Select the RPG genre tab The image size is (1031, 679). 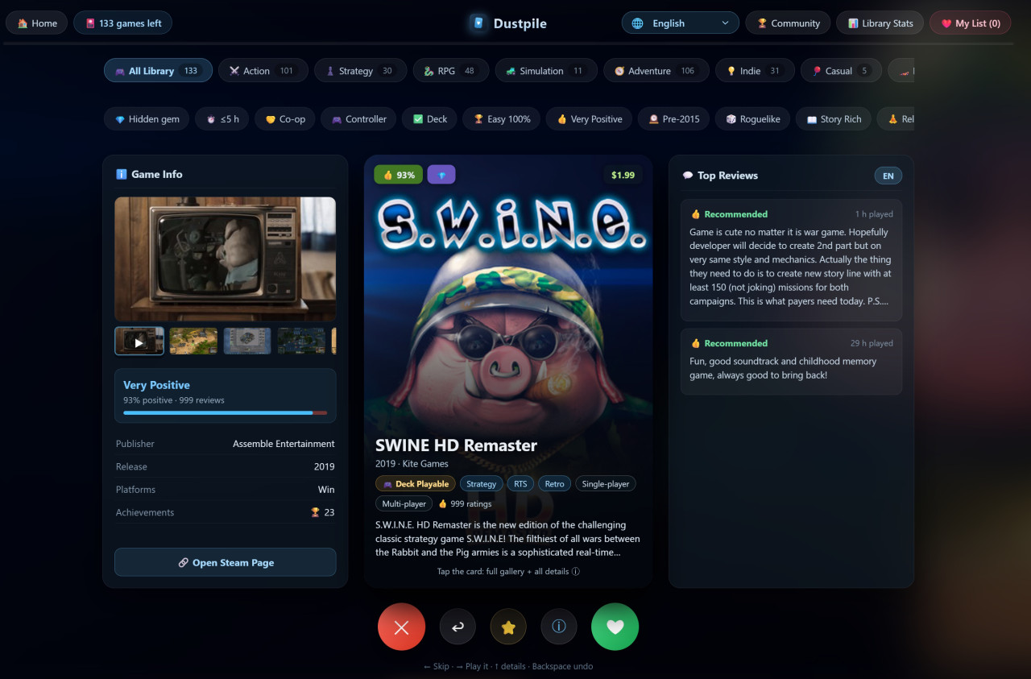[451, 71]
